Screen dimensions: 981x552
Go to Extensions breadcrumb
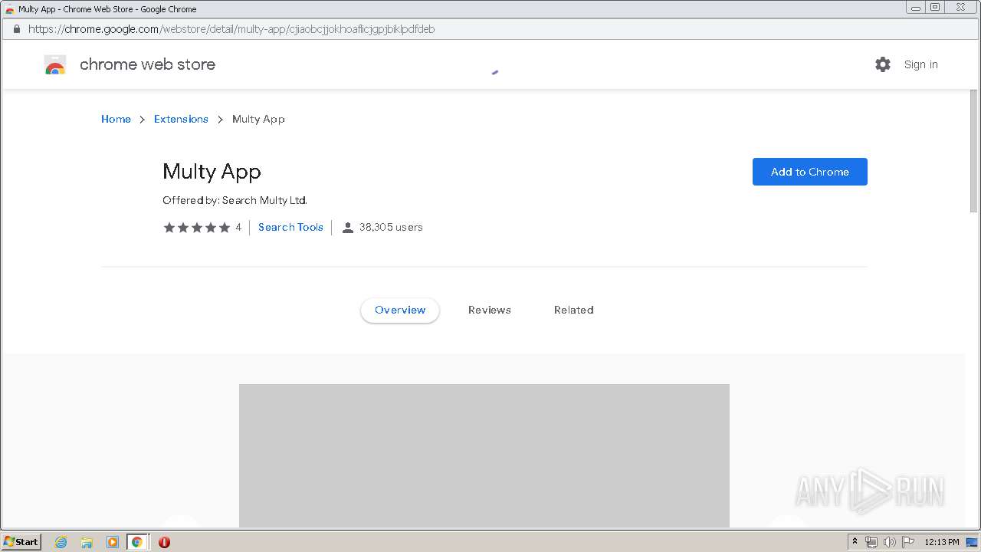(x=181, y=119)
